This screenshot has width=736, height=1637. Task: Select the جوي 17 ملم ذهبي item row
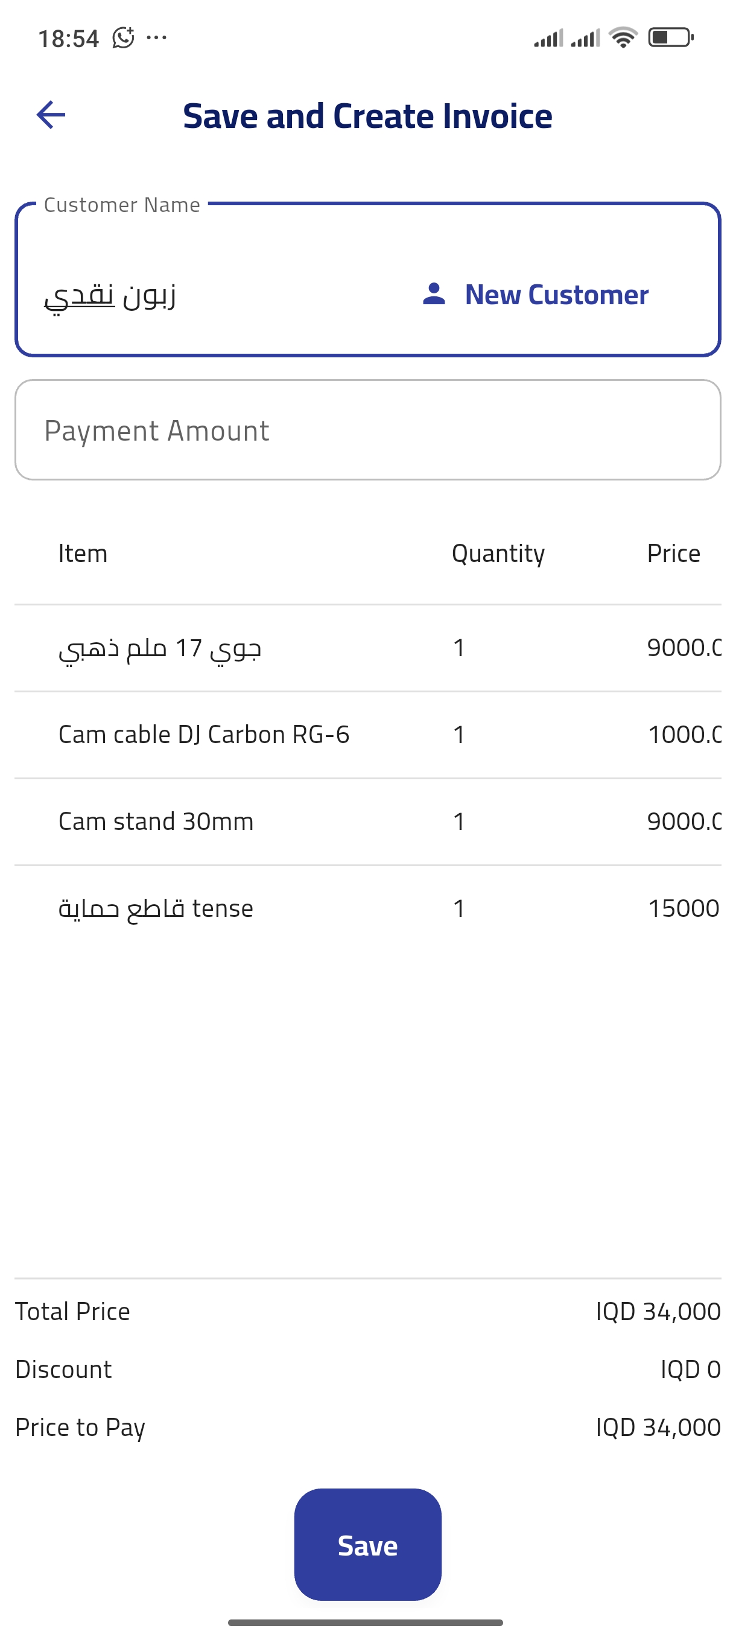(x=367, y=648)
